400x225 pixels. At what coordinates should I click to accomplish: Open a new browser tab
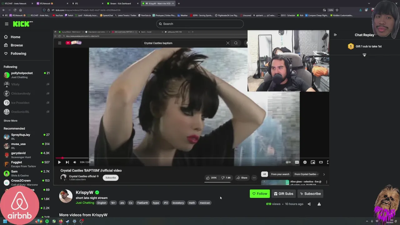[179, 3]
